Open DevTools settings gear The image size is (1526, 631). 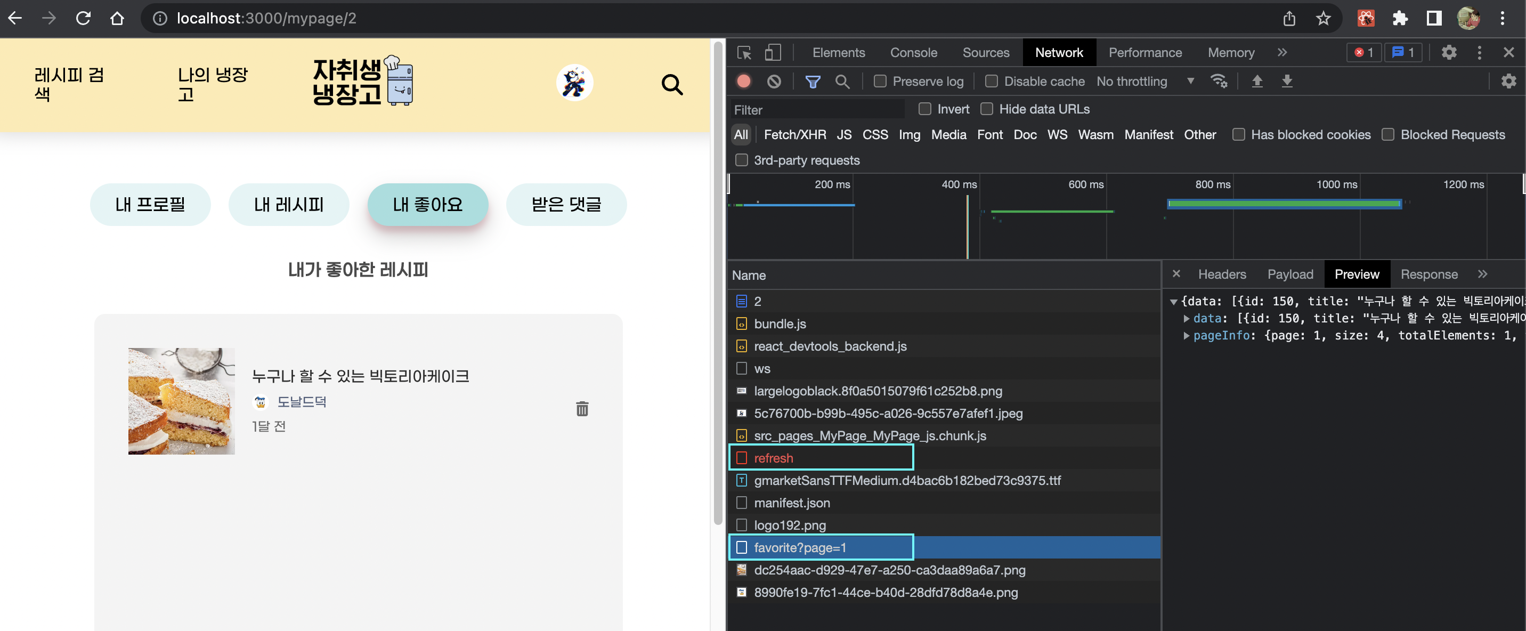pos(1448,52)
